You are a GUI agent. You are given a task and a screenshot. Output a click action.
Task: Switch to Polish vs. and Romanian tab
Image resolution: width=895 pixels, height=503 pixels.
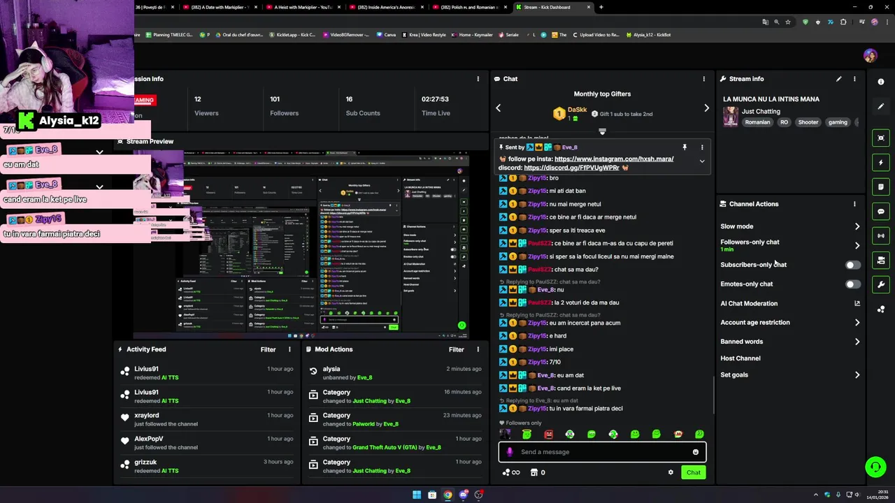[469, 7]
